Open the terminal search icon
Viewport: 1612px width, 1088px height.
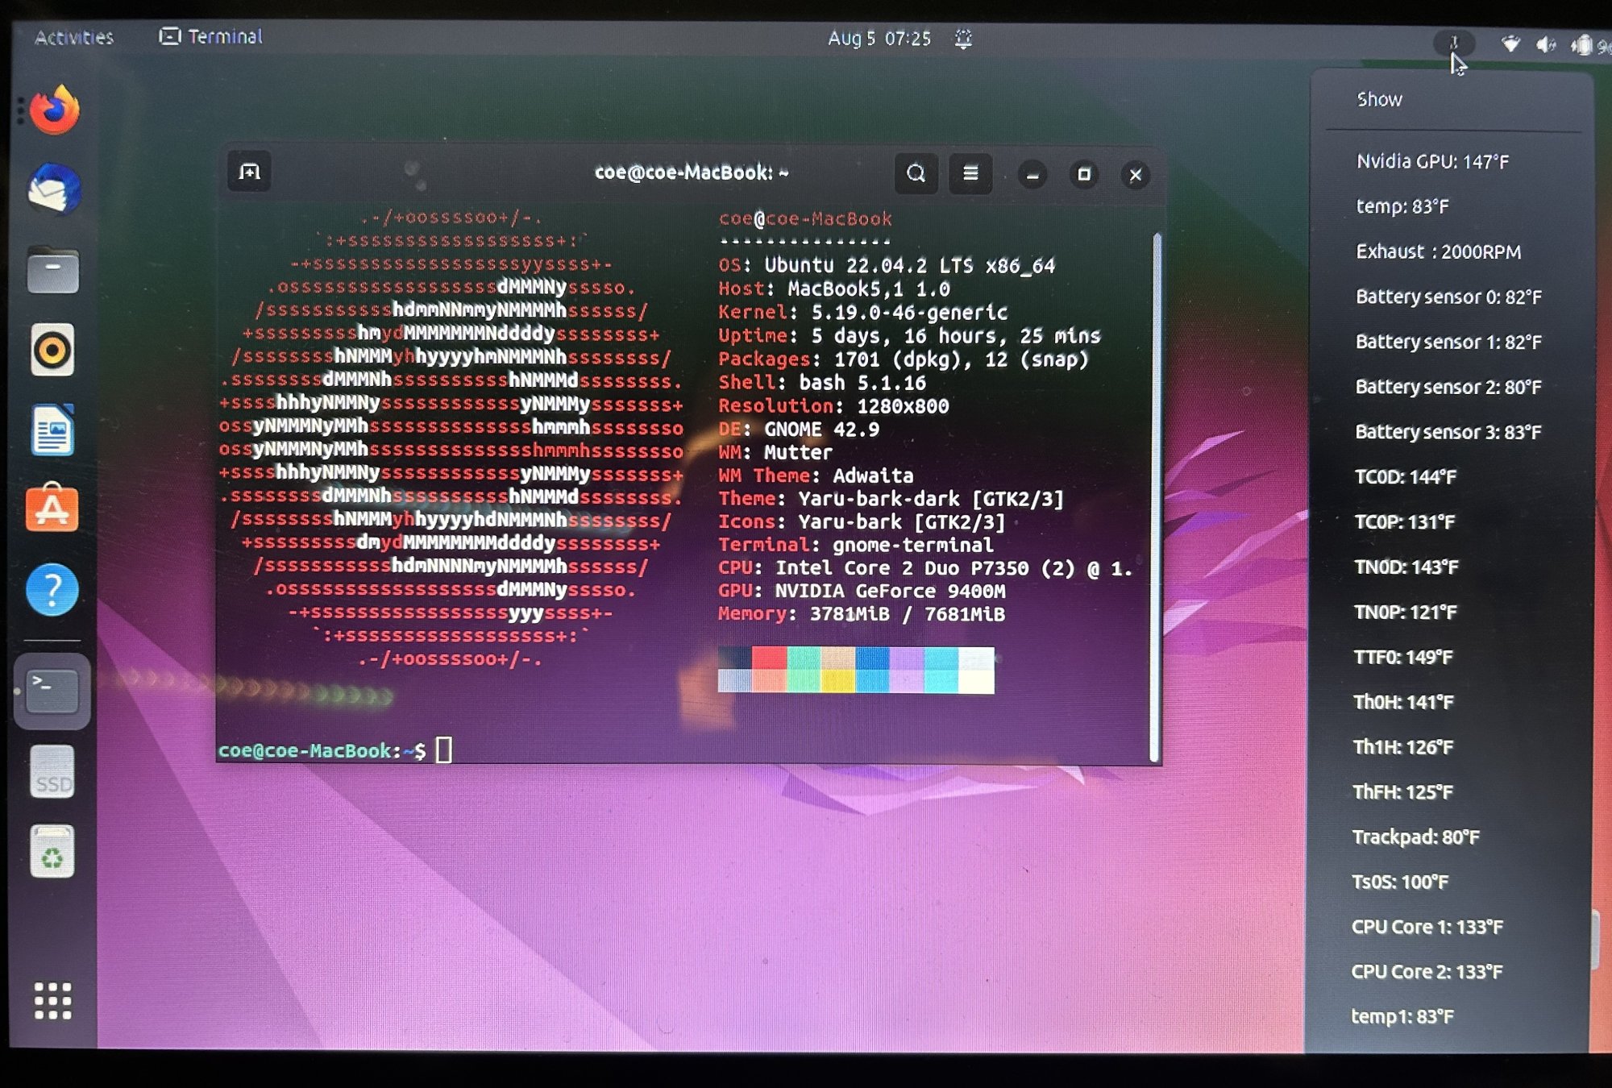pos(916,173)
